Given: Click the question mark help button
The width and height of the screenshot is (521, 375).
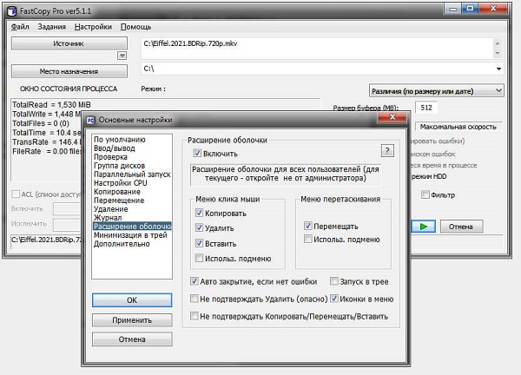Looking at the screenshot, I should pos(387,151).
